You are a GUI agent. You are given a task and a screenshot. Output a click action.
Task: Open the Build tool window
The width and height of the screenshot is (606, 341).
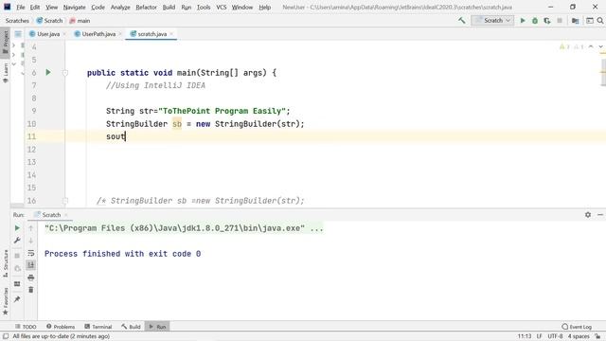pyautogui.click(x=131, y=327)
